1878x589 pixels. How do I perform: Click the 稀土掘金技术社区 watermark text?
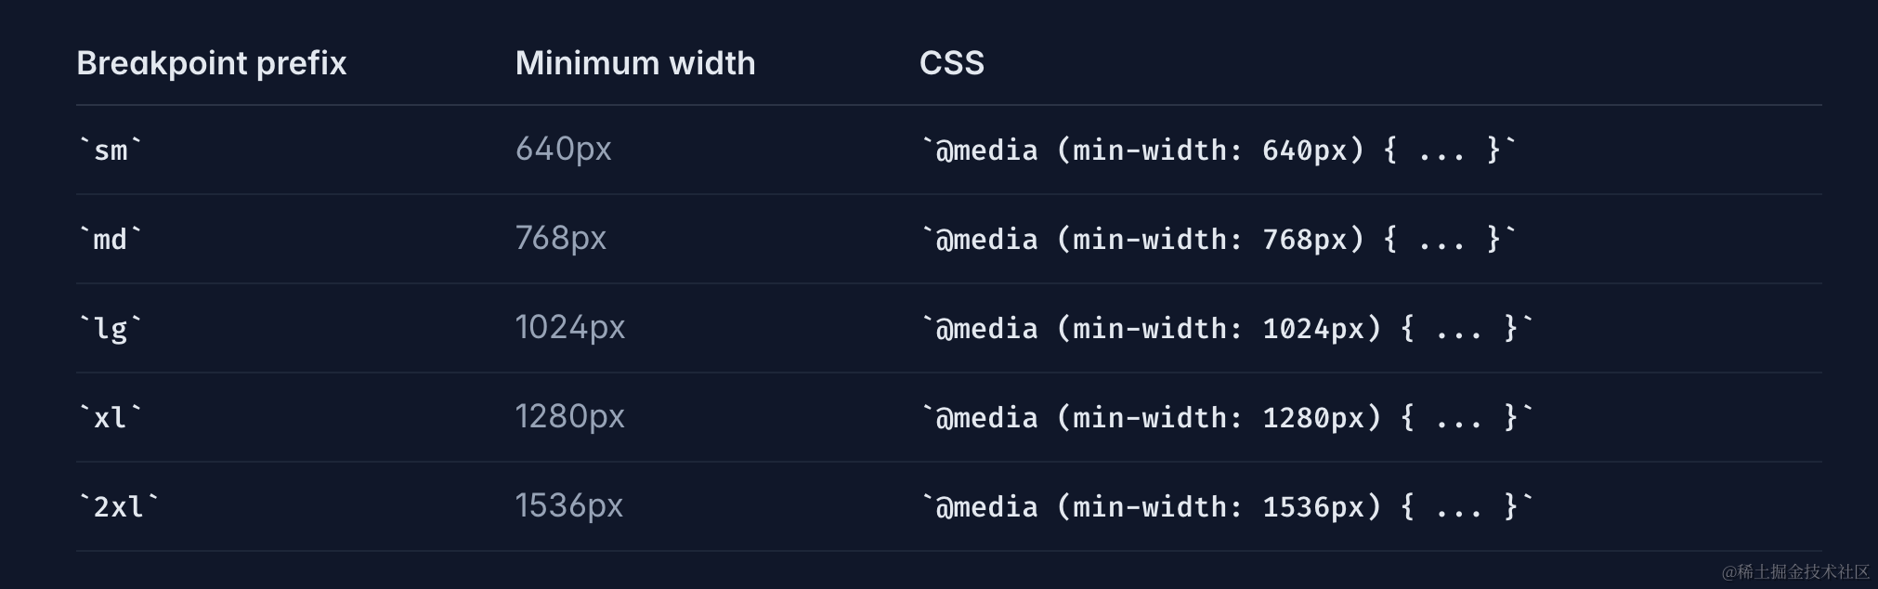[x=1803, y=571]
